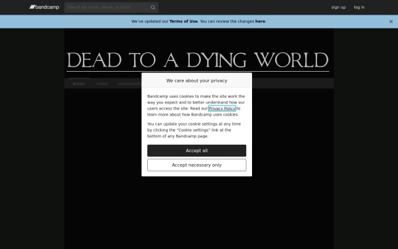Open the log in link

359,7
